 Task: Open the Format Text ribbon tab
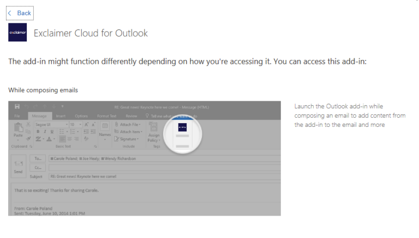click(106, 116)
